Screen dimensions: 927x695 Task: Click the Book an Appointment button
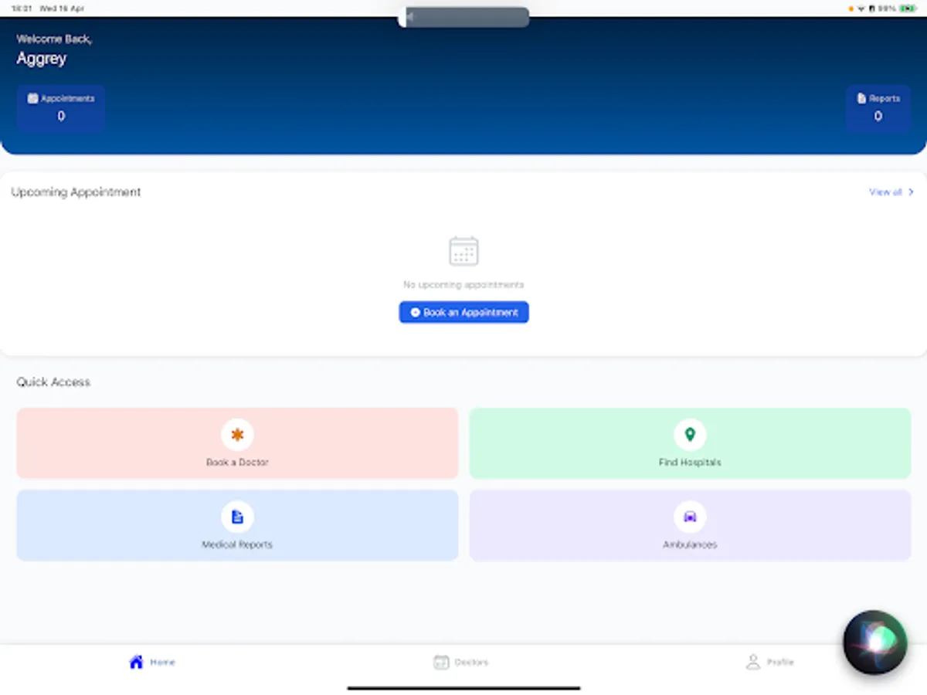pos(463,312)
